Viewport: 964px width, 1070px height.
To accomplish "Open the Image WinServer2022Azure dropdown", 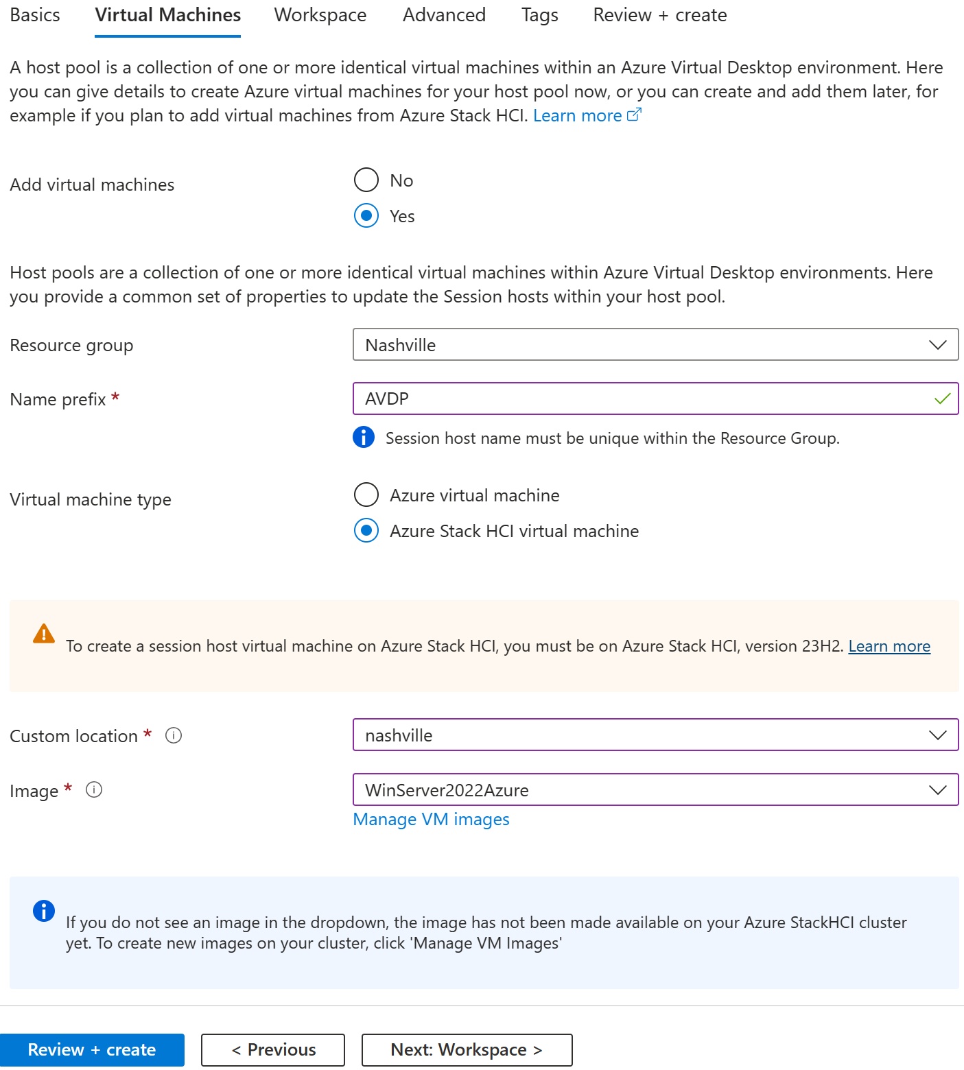I will 656,789.
